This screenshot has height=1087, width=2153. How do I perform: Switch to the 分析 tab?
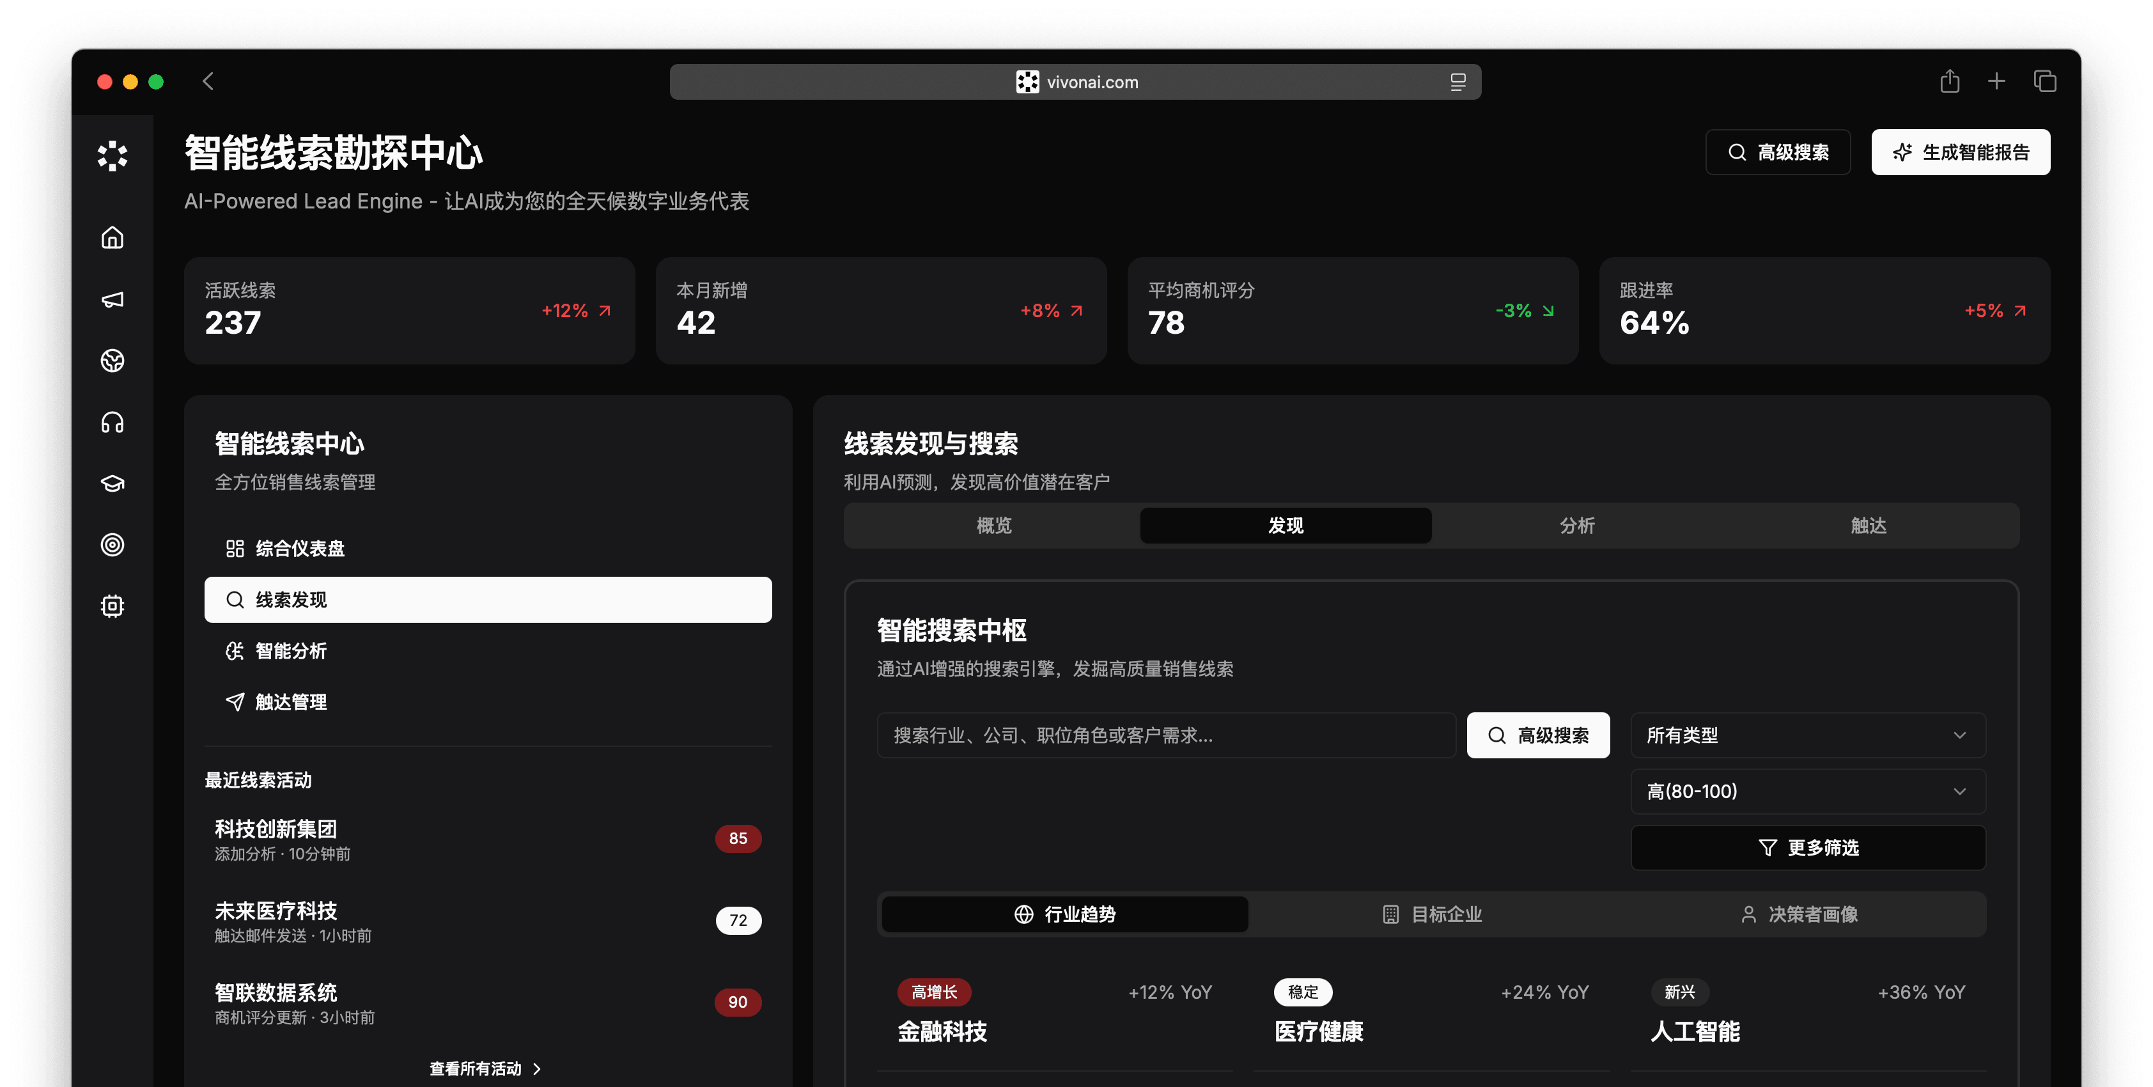[x=1576, y=525]
